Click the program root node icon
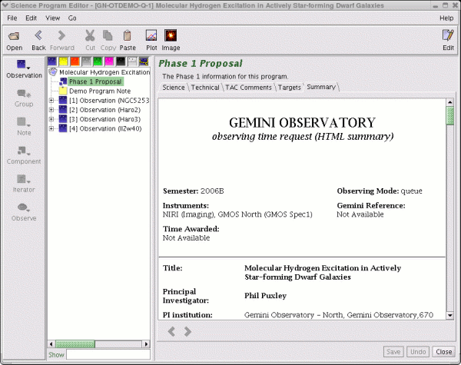461x365 pixels. pos(52,71)
